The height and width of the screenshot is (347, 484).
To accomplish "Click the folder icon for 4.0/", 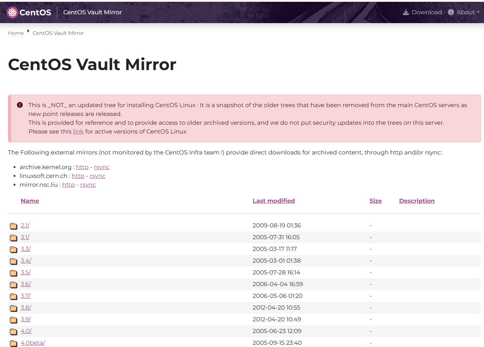I will coord(14,332).
